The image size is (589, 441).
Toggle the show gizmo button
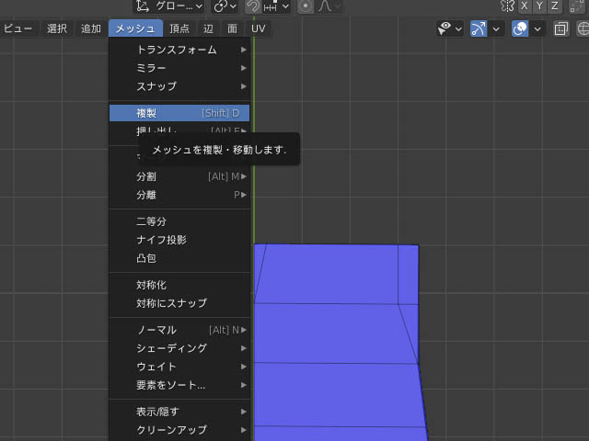pyautogui.click(x=479, y=28)
